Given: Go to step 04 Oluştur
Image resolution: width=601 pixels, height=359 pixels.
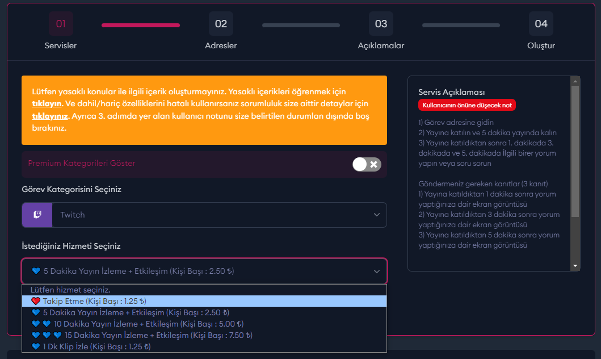Looking at the screenshot, I should coord(541,31).
